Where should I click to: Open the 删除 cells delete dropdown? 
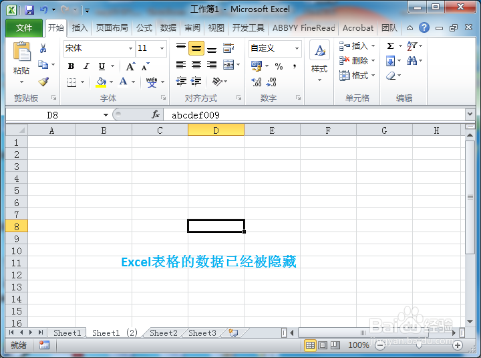[x=373, y=60]
